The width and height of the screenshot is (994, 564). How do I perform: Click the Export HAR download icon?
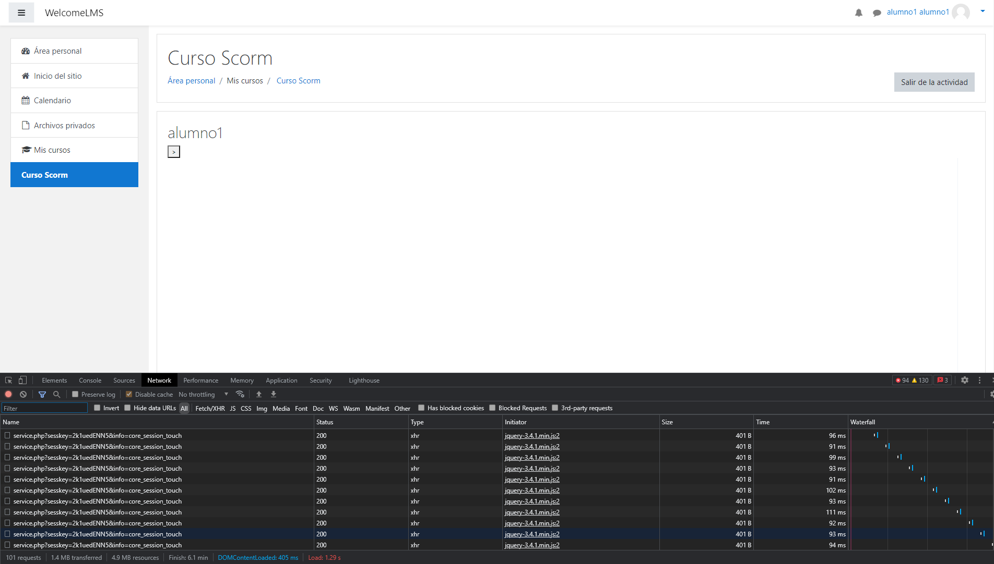tap(274, 395)
